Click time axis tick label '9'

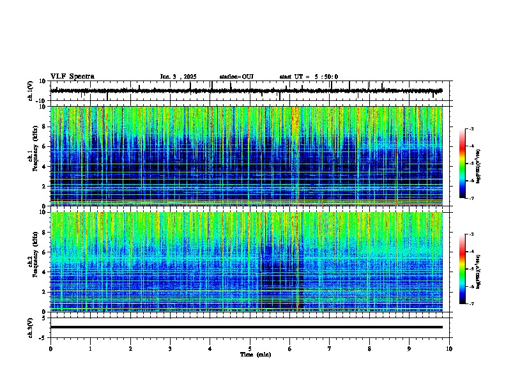click(x=409, y=349)
